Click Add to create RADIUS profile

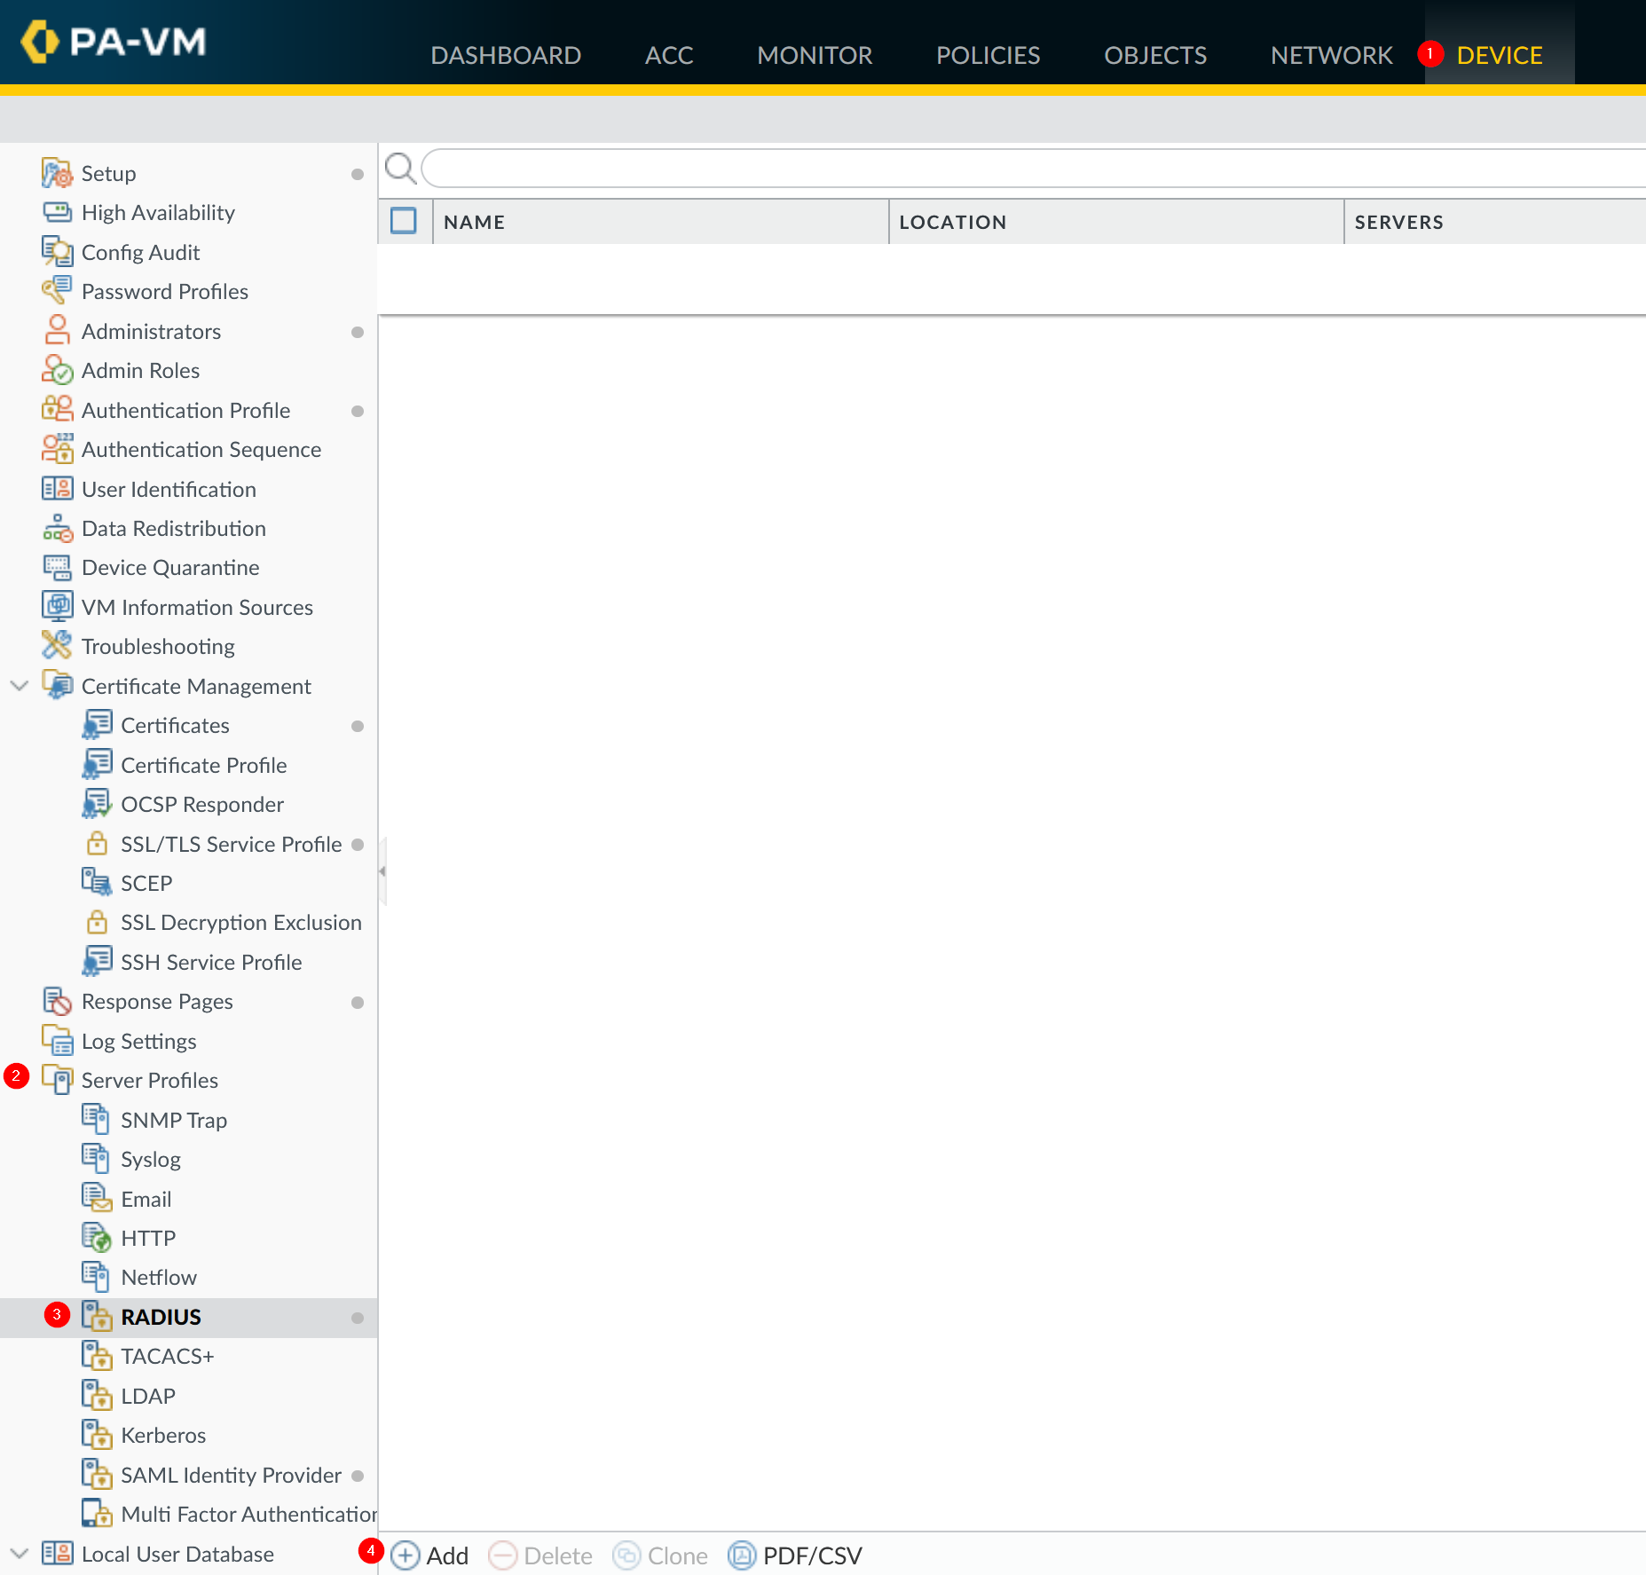(x=430, y=1555)
